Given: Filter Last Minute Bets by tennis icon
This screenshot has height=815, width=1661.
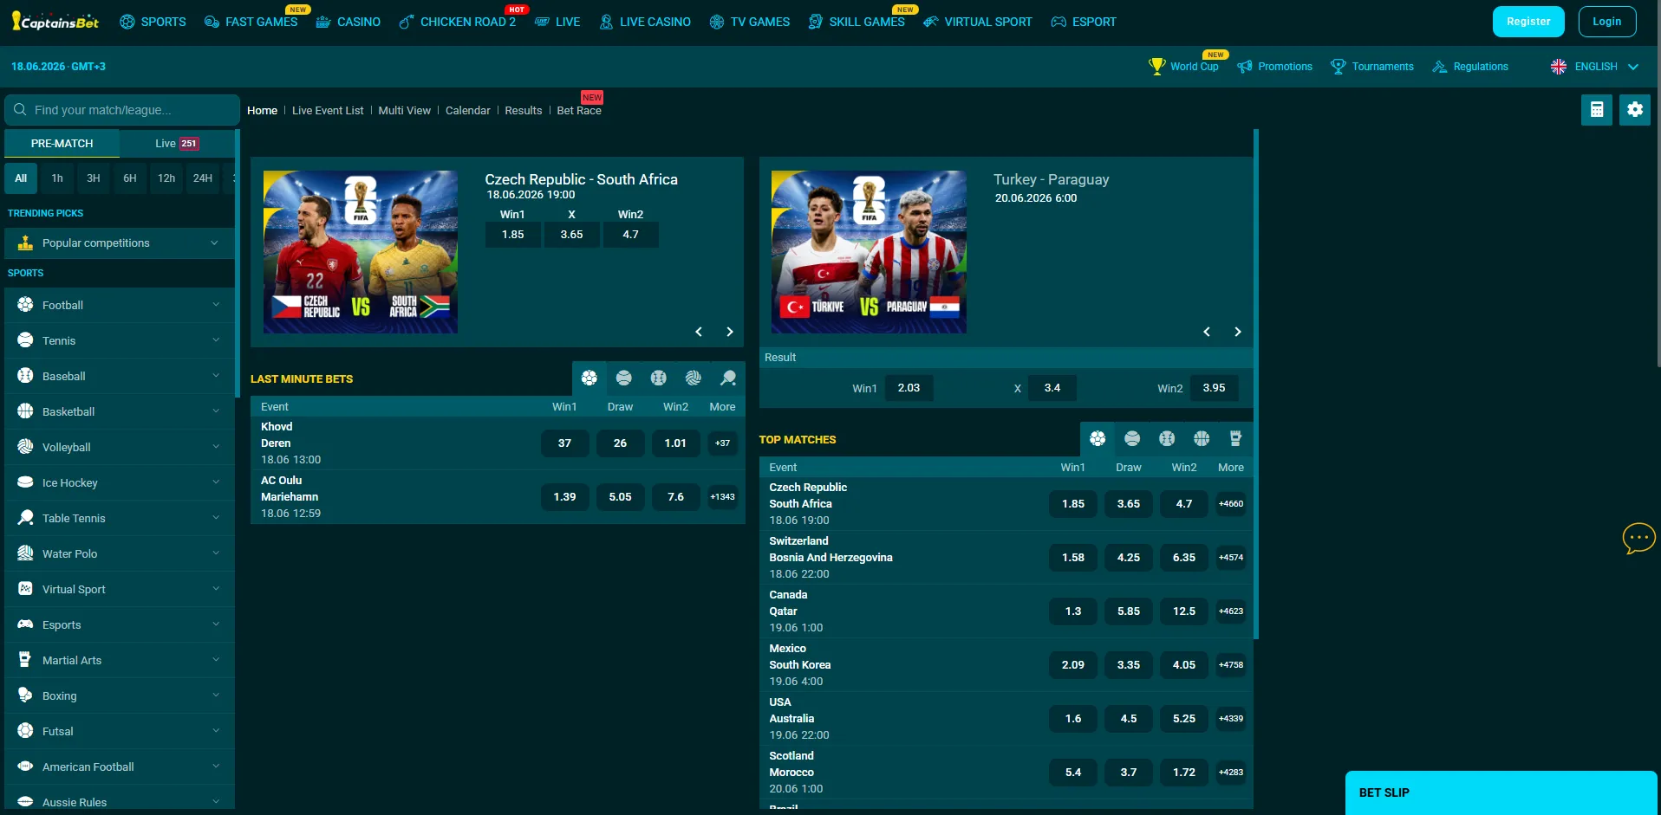Looking at the screenshot, I should point(624,378).
